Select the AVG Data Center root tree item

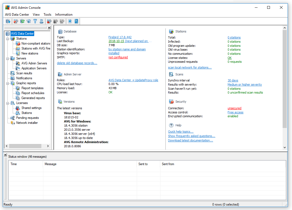point(22,34)
